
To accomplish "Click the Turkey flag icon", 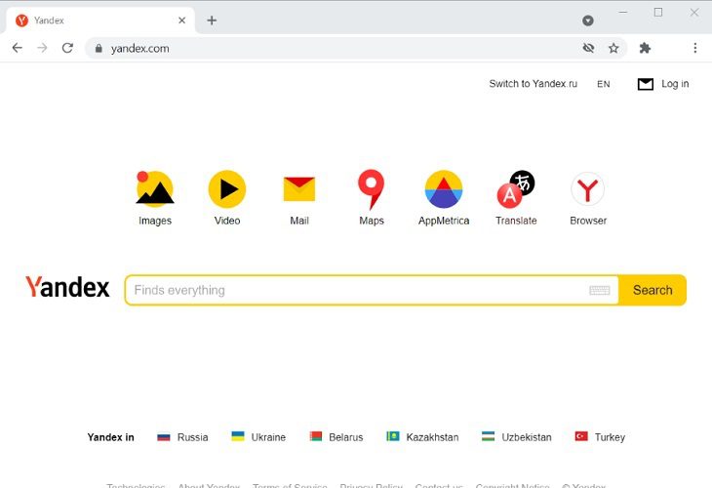I will coord(581,436).
